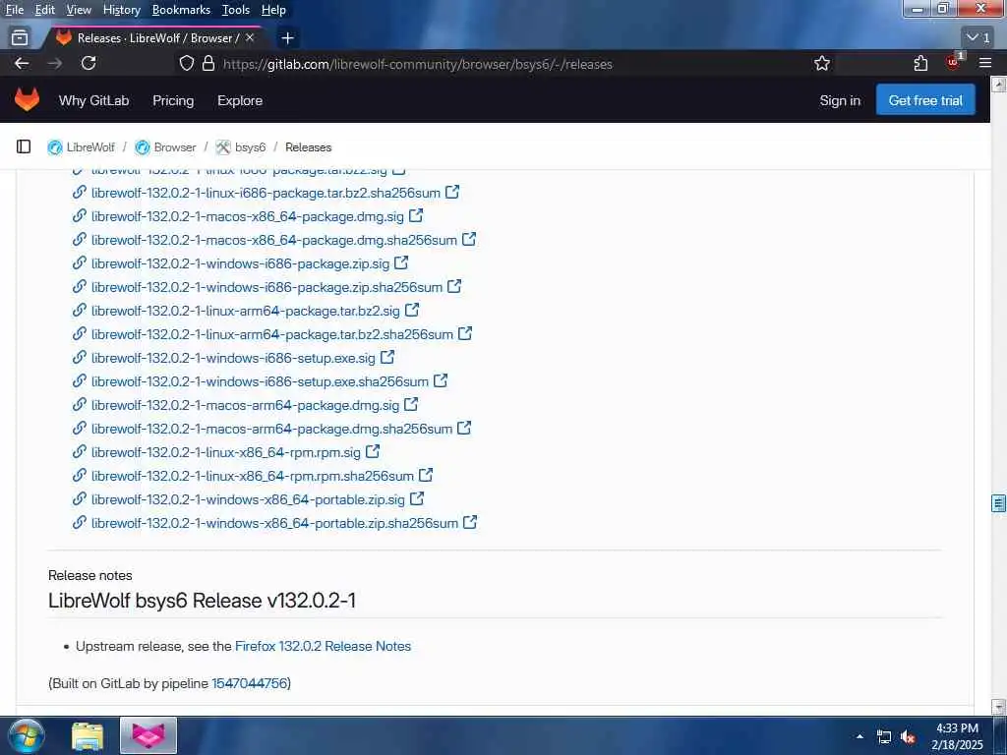Click the LibreWolf taskbar button
1007x755 pixels.
(x=148, y=735)
